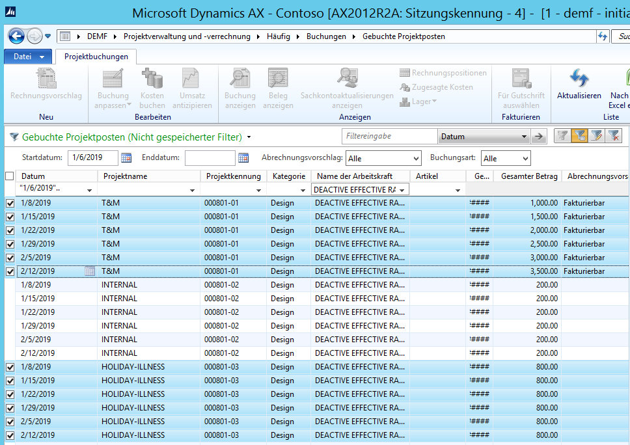The height and width of the screenshot is (445, 630).
Task: Click the back navigation arrow
Action: click(x=16, y=36)
